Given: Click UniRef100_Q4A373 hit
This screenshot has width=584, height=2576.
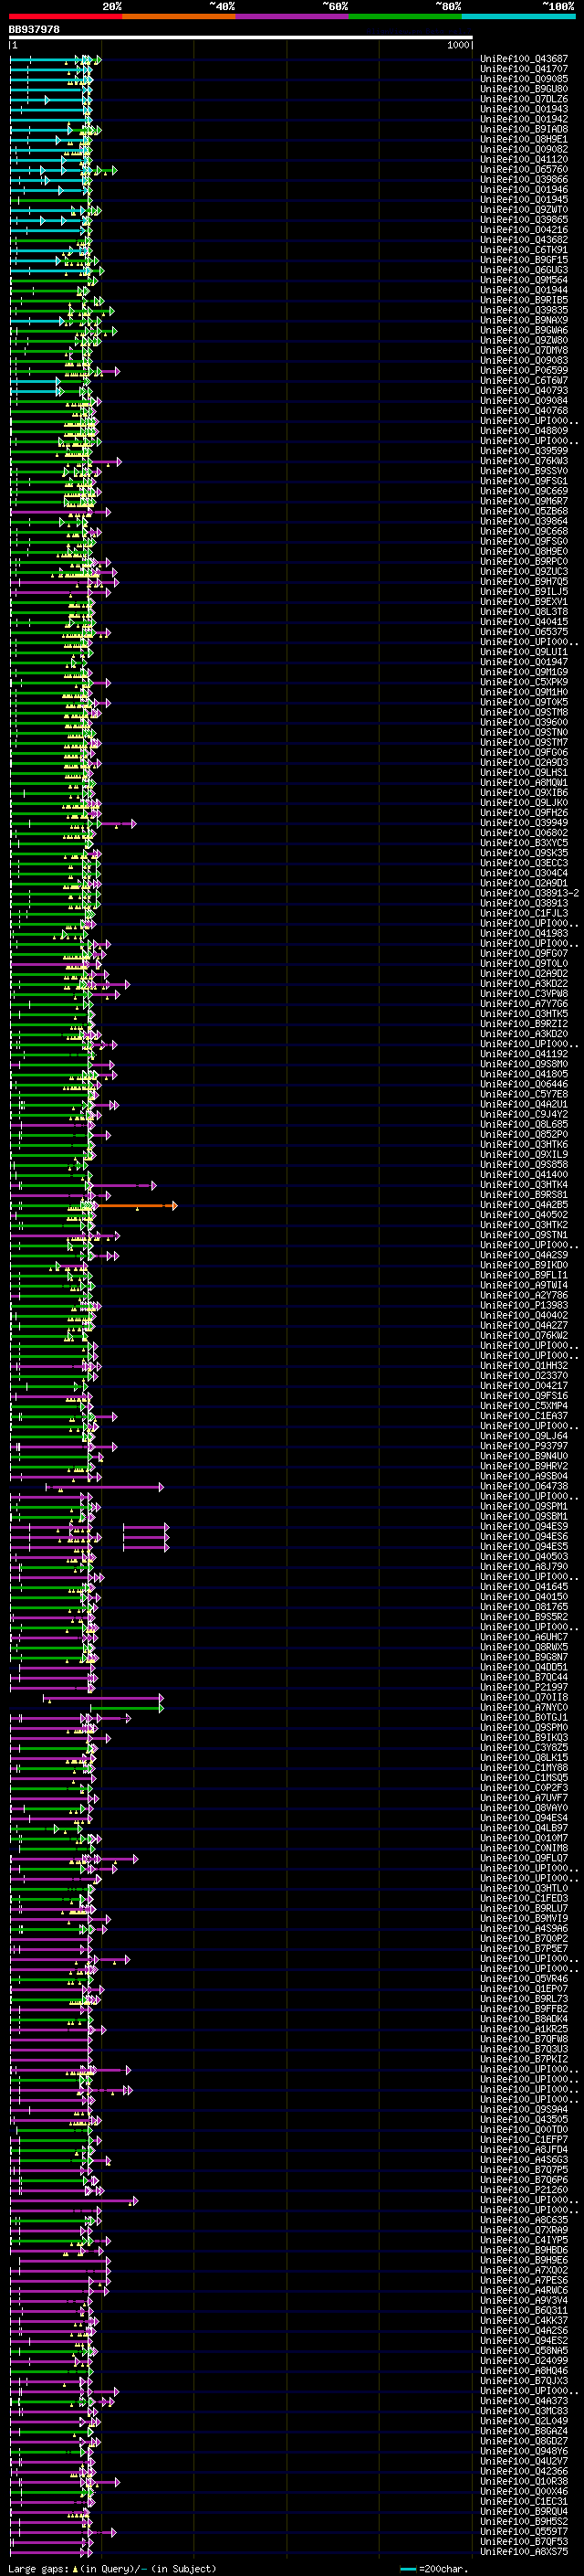Looking at the screenshot, I should click(524, 2401).
